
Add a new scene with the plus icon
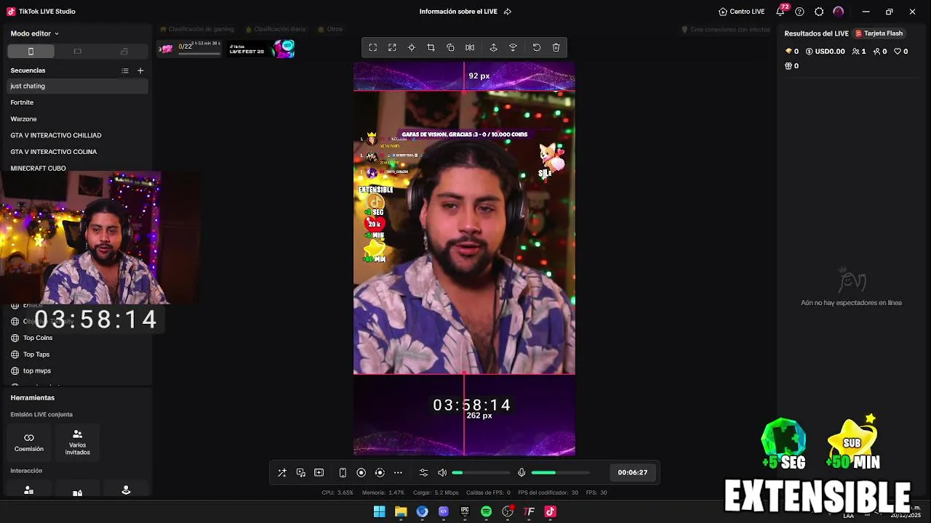tap(140, 70)
